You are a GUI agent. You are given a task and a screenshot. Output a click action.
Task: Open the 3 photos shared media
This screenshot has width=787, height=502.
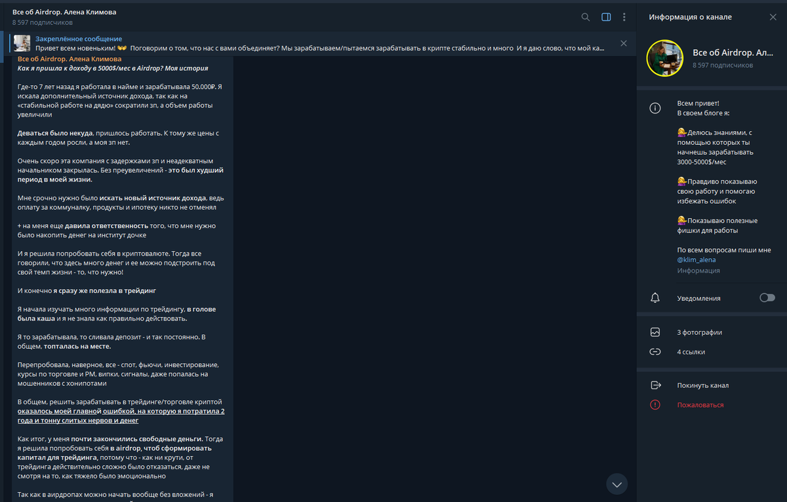click(699, 332)
